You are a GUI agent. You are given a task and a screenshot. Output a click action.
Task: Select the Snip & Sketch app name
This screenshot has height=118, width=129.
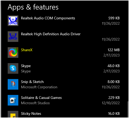click(32, 82)
